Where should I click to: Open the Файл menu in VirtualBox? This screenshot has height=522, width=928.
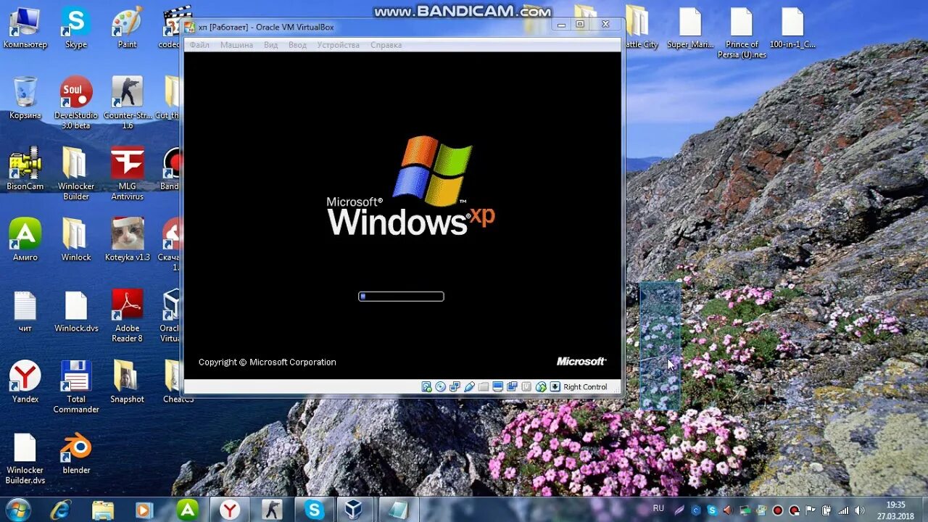(x=199, y=45)
